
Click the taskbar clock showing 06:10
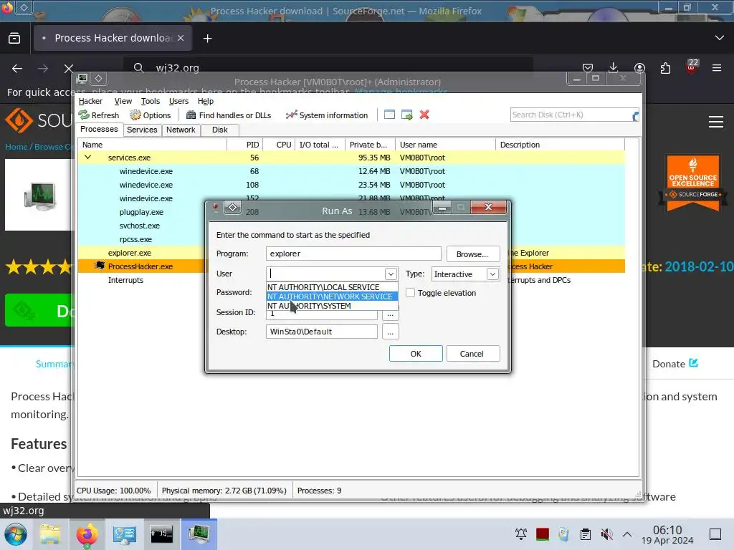pos(667,534)
